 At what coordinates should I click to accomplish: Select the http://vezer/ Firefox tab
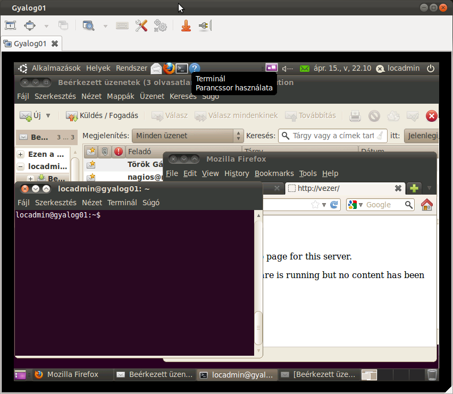345,188
